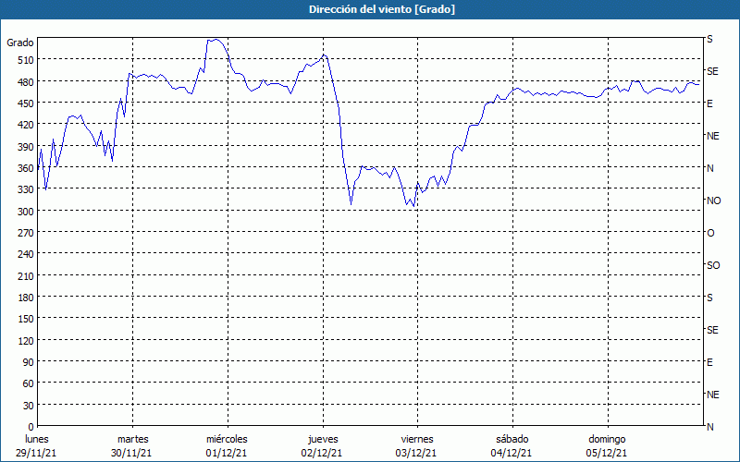Pick the date 04/12/21

(x=512, y=453)
